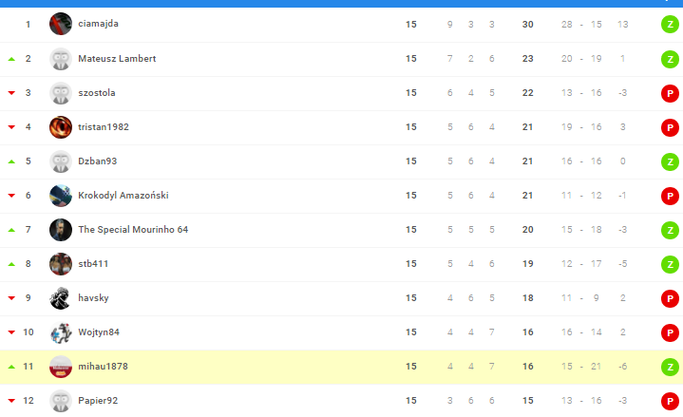Click red P badge in szostola row

click(670, 92)
